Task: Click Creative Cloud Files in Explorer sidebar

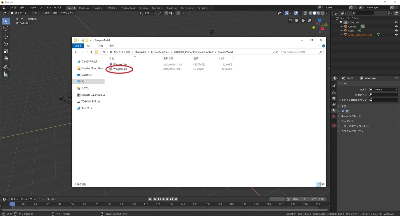Action: 92,68
